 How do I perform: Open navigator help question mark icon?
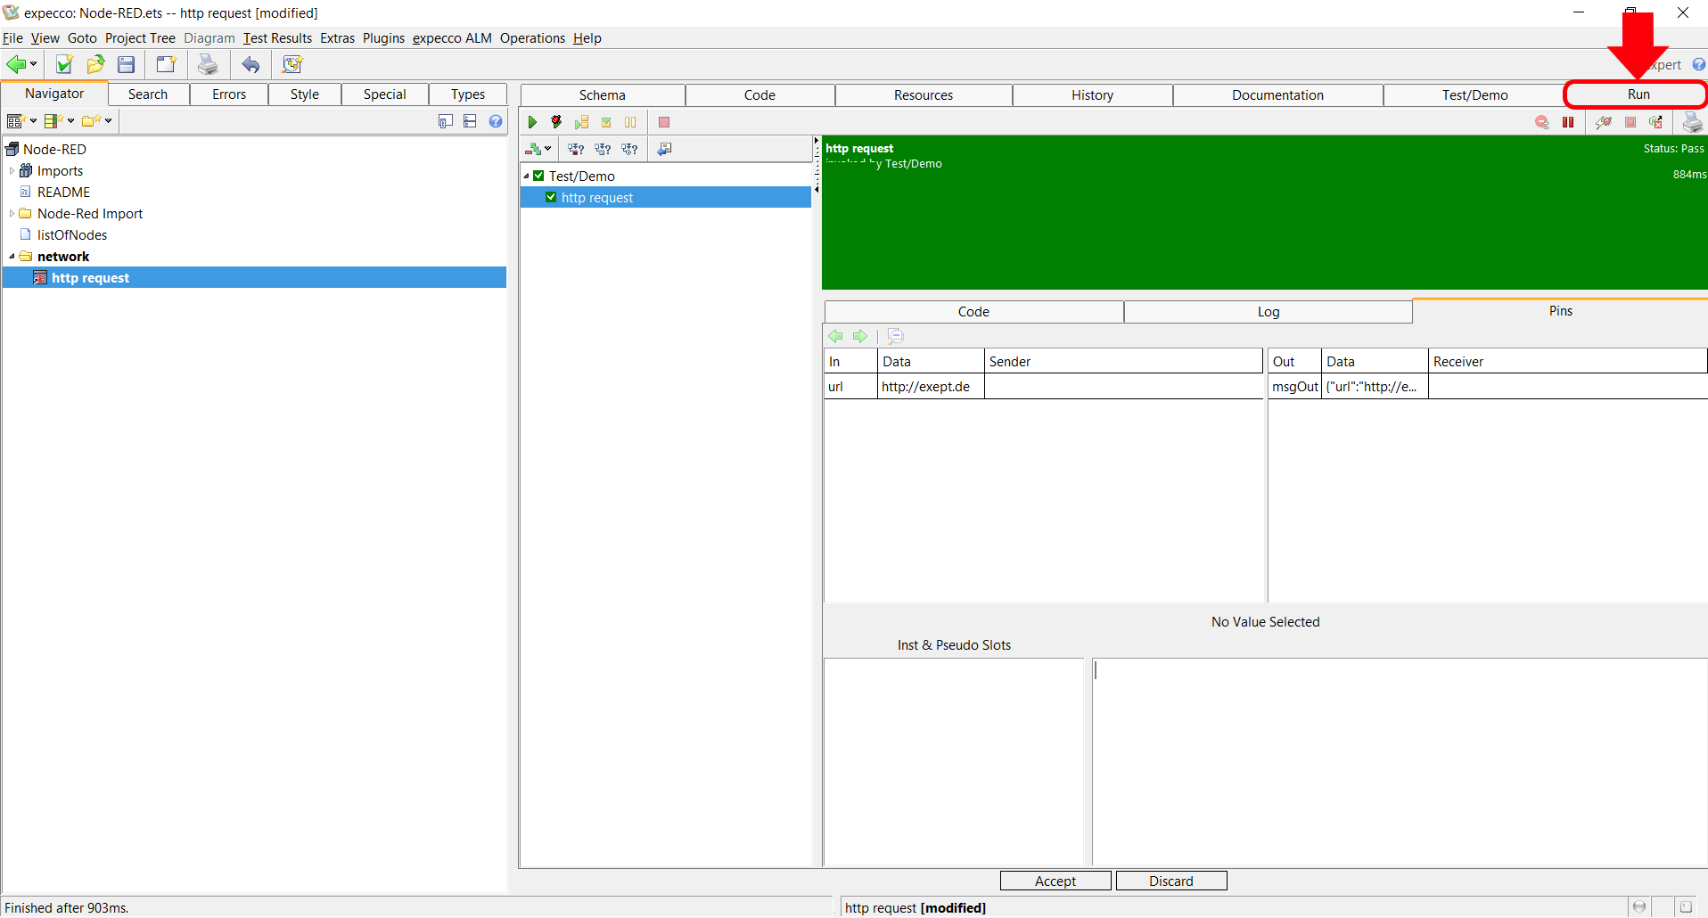tap(496, 121)
